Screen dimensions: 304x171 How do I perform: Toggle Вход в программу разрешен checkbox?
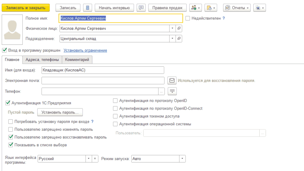[4, 50]
